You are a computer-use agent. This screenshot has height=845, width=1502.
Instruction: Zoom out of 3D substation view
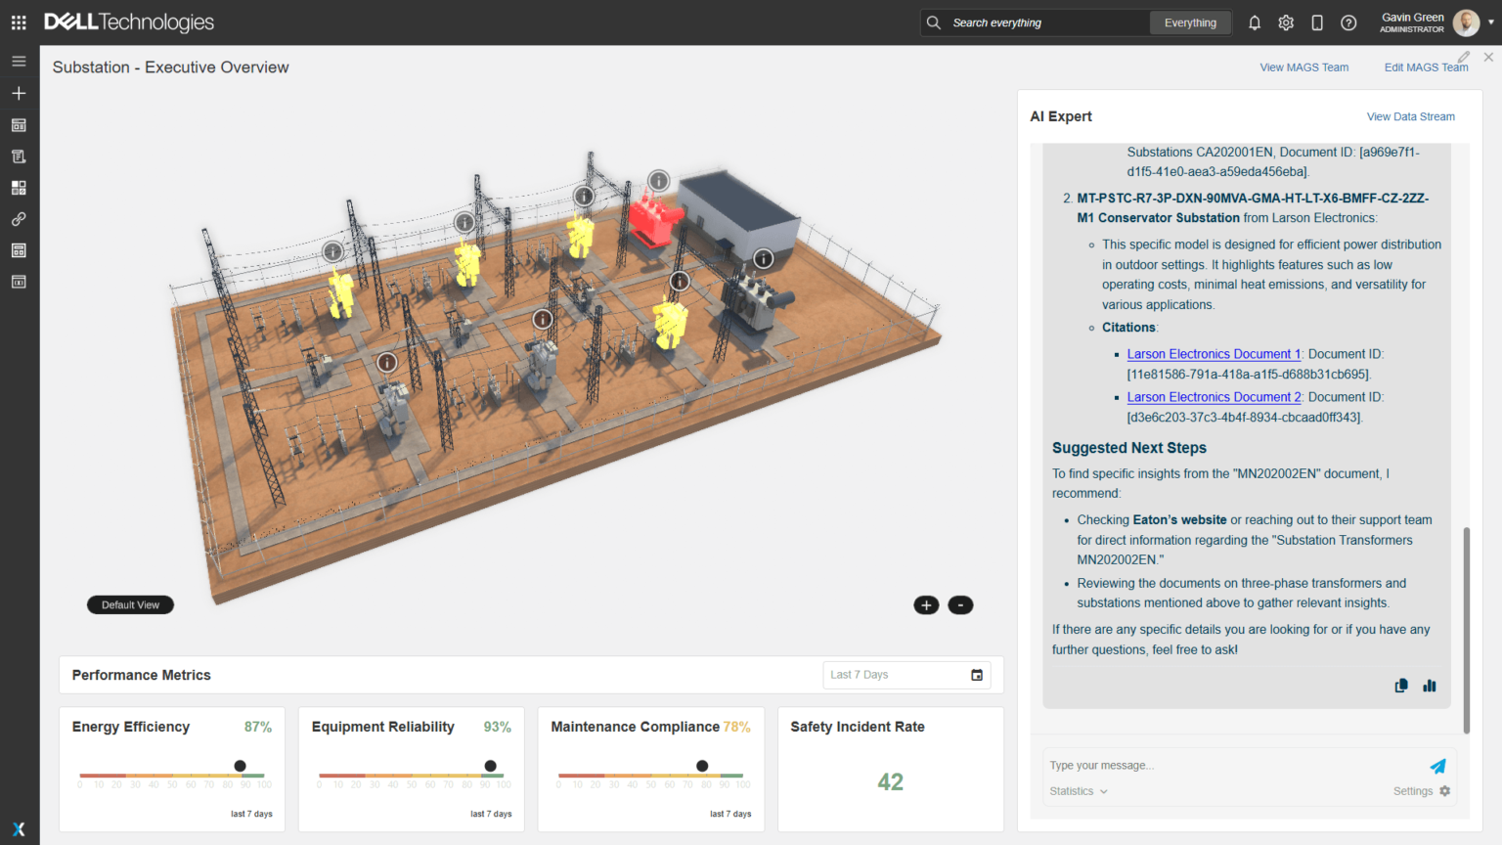tap(960, 605)
